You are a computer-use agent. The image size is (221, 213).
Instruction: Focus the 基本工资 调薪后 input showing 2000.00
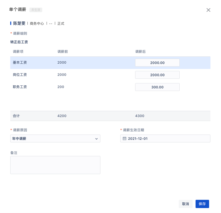(157, 63)
